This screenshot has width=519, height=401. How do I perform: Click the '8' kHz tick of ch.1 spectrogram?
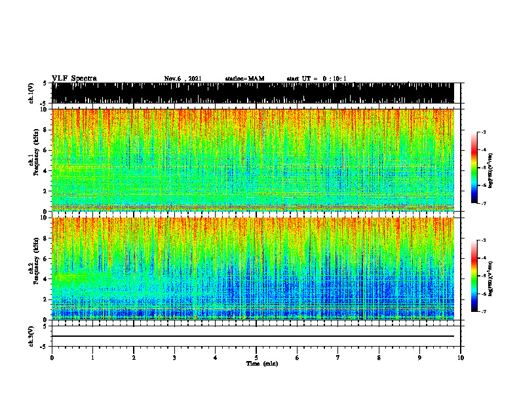[46, 130]
